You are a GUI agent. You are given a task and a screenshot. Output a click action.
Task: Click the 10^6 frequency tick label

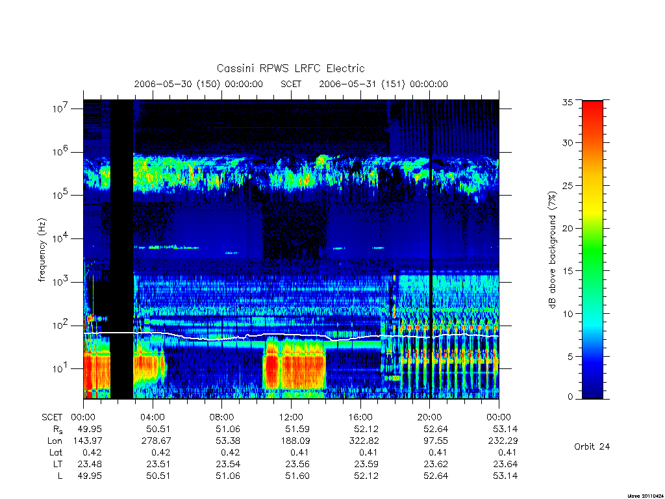click(x=61, y=152)
